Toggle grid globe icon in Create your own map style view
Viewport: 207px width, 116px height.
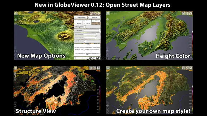[x=108, y=78]
